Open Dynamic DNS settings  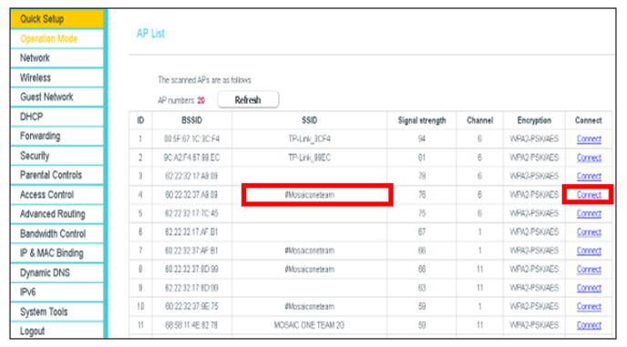click(x=57, y=272)
